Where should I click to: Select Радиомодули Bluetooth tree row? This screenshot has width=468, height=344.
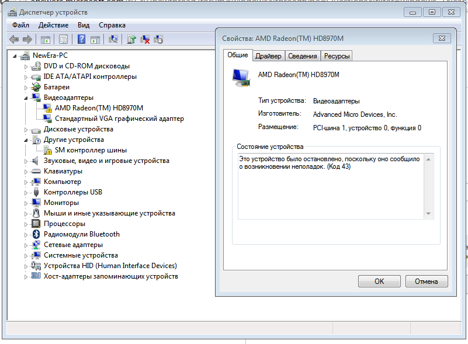click(x=81, y=234)
